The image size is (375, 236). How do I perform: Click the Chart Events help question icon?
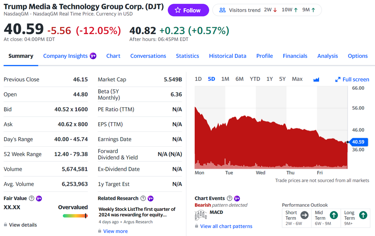click(229, 198)
